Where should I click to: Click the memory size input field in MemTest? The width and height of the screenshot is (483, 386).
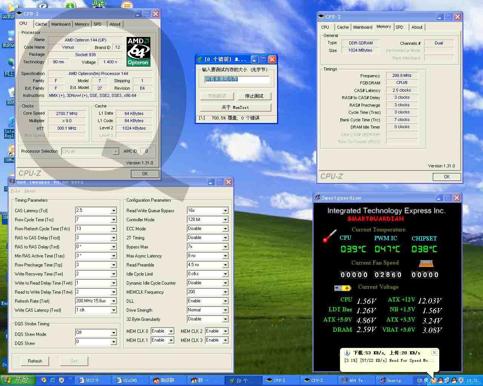pyautogui.click(x=237, y=80)
